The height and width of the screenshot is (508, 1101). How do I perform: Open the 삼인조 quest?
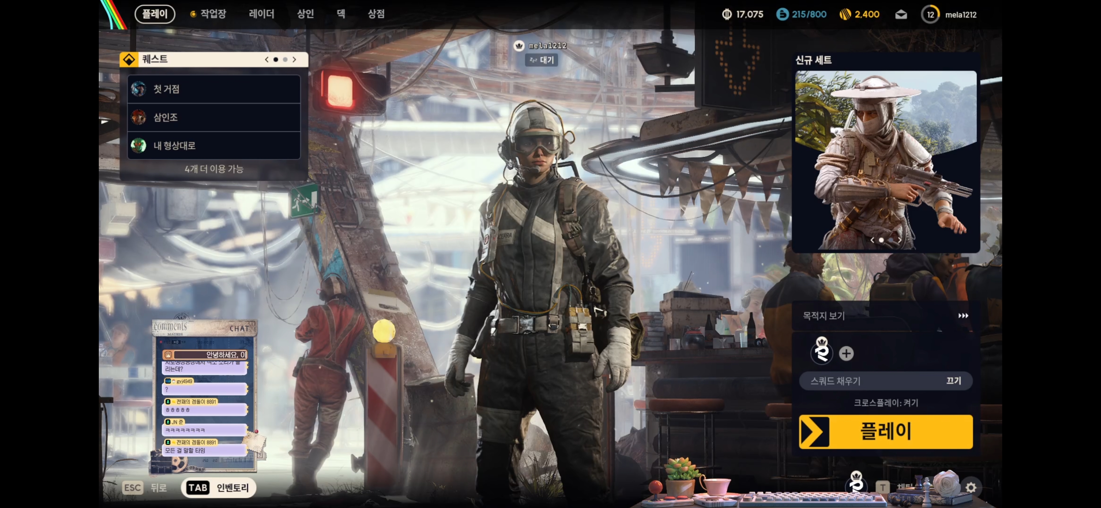pos(214,117)
